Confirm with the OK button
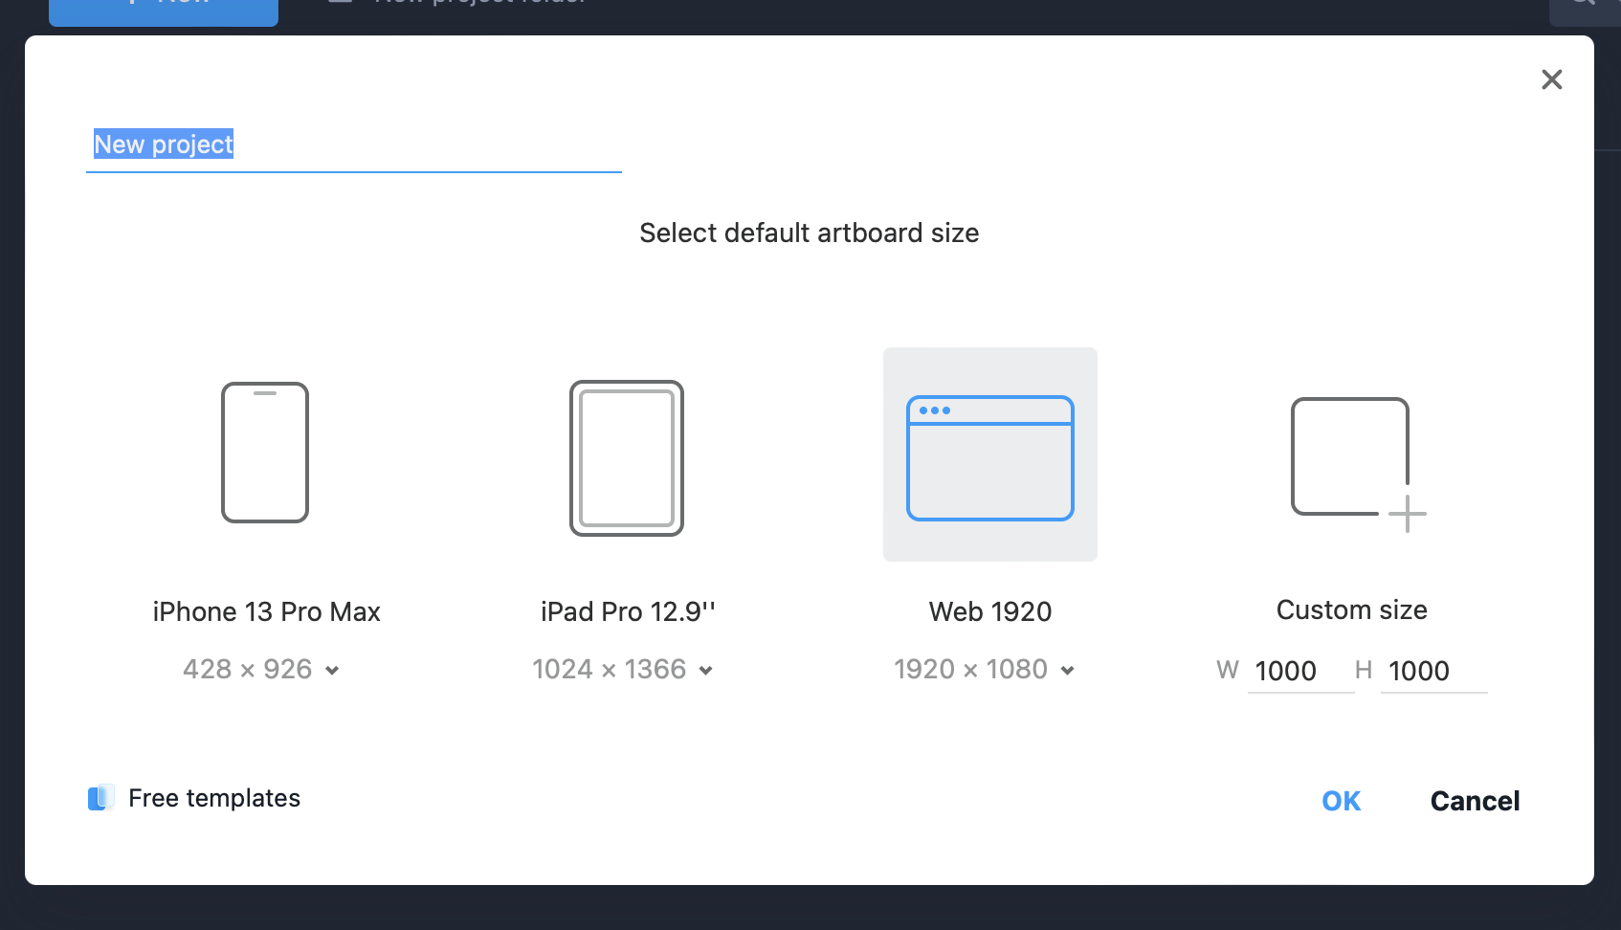Image resolution: width=1621 pixels, height=930 pixels. 1340,800
